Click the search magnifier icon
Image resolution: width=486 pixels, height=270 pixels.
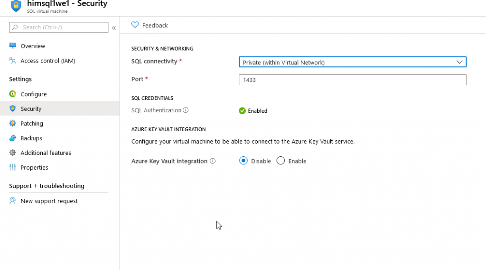[15, 27]
